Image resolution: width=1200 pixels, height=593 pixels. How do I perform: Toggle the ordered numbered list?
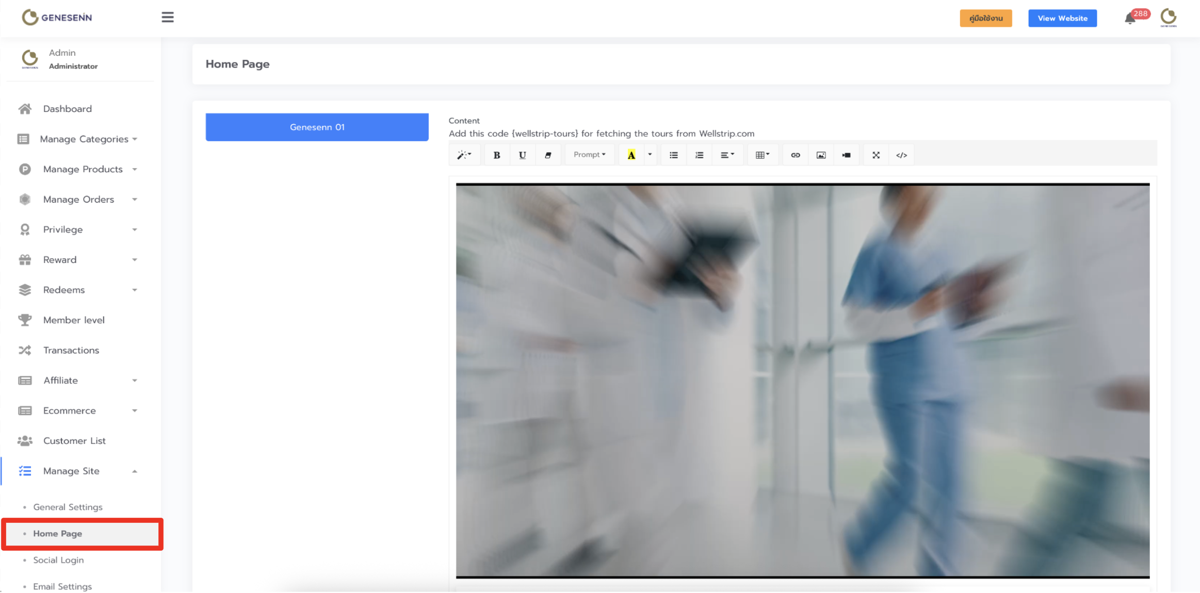[x=699, y=155]
